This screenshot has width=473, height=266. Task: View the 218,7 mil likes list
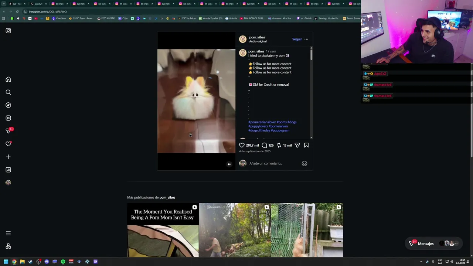tap(252, 146)
